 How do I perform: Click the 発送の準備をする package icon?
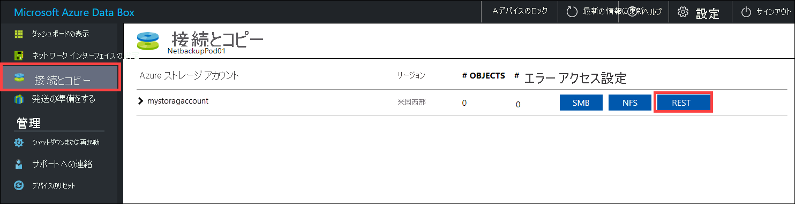pos(19,99)
